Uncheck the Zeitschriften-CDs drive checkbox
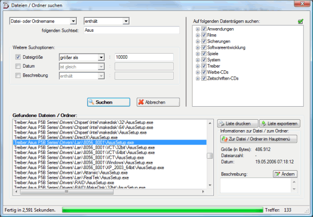313x217 pixels. pyautogui.click(x=203, y=78)
